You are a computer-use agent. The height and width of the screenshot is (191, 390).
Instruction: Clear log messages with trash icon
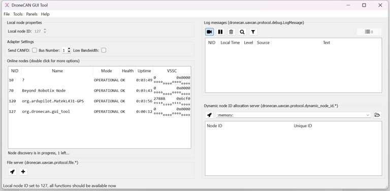click(x=231, y=32)
